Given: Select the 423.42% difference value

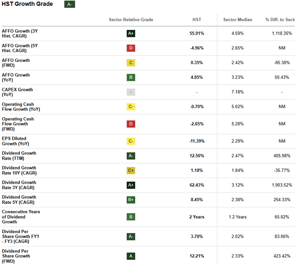Looking at the screenshot, I should [x=282, y=256].
